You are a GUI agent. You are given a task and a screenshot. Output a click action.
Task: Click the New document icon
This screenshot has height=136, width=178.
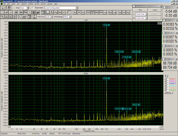(x=2, y=12)
